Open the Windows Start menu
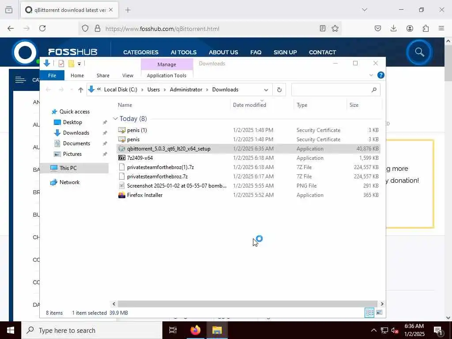Viewport: 452px width, 339px height. 11,330
